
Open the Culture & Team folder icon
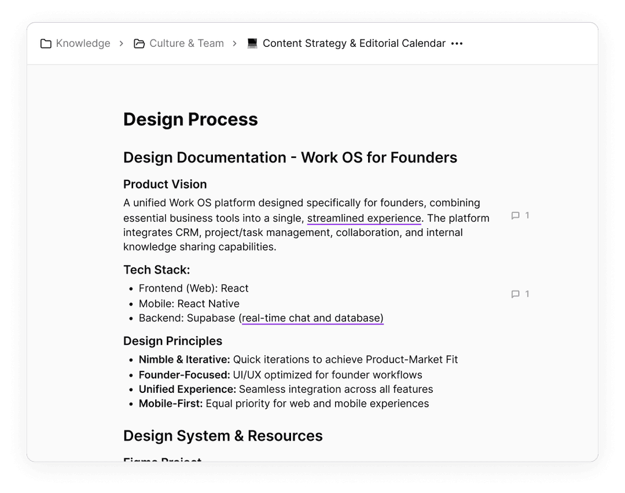click(x=139, y=43)
